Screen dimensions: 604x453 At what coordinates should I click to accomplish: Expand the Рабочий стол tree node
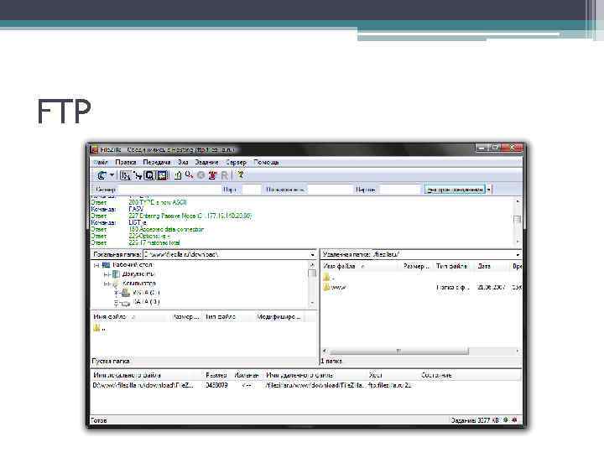point(96,265)
